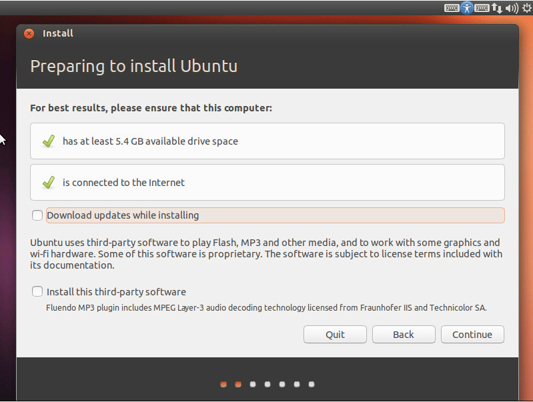Click the second orange progress dot
Screen dimensions: 533x402
tap(238, 384)
